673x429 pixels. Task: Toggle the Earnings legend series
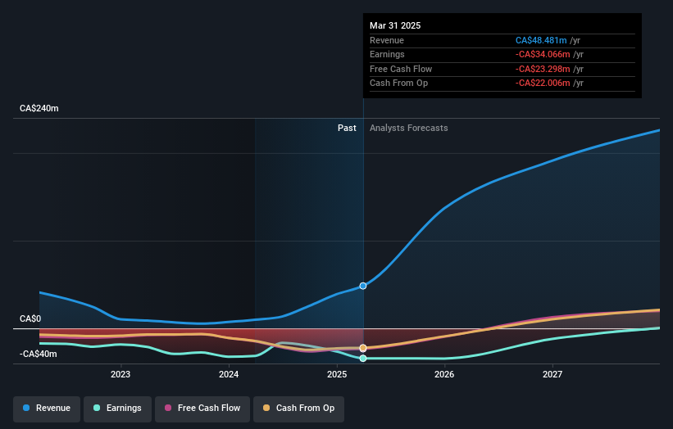click(x=117, y=409)
